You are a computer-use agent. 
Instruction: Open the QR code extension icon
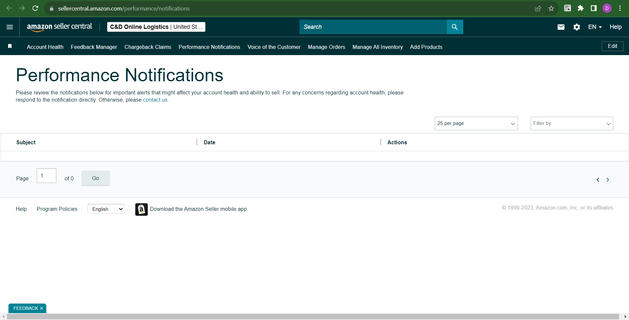point(568,8)
